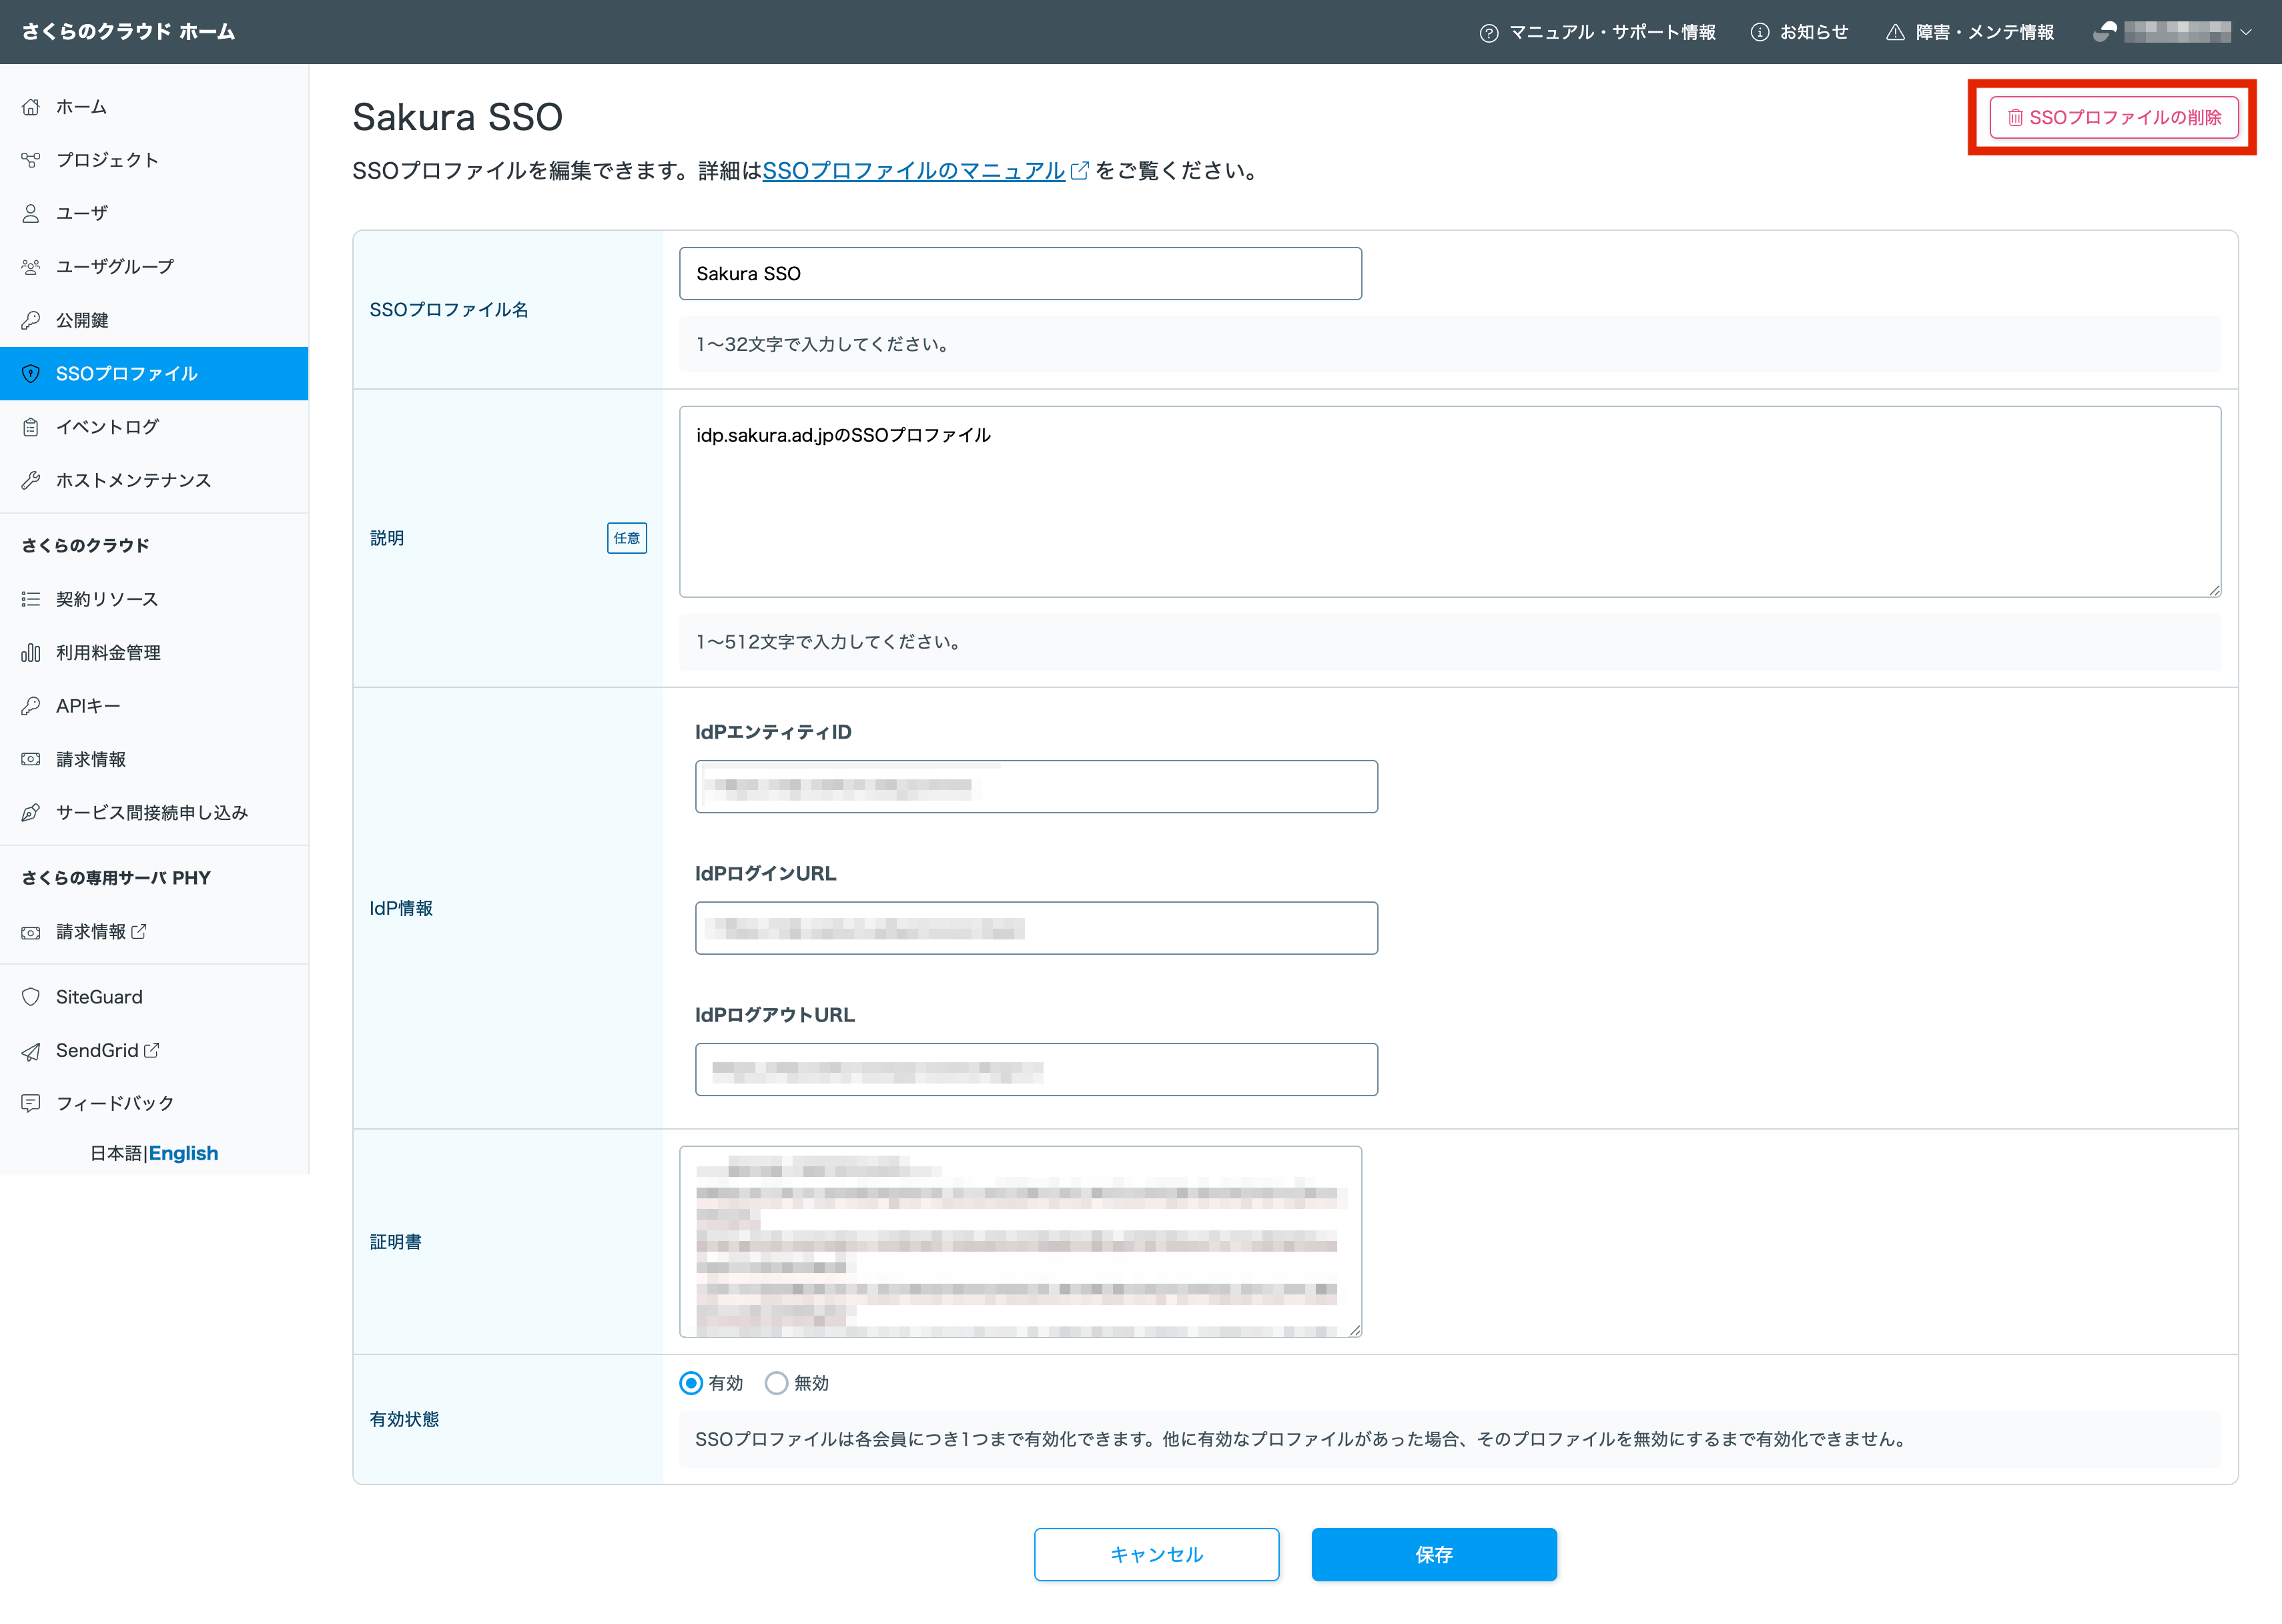Image resolution: width=2282 pixels, height=1624 pixels.
Task: Click the rocket icon beside サービス間接続申し込み
Action: [31, 813]
